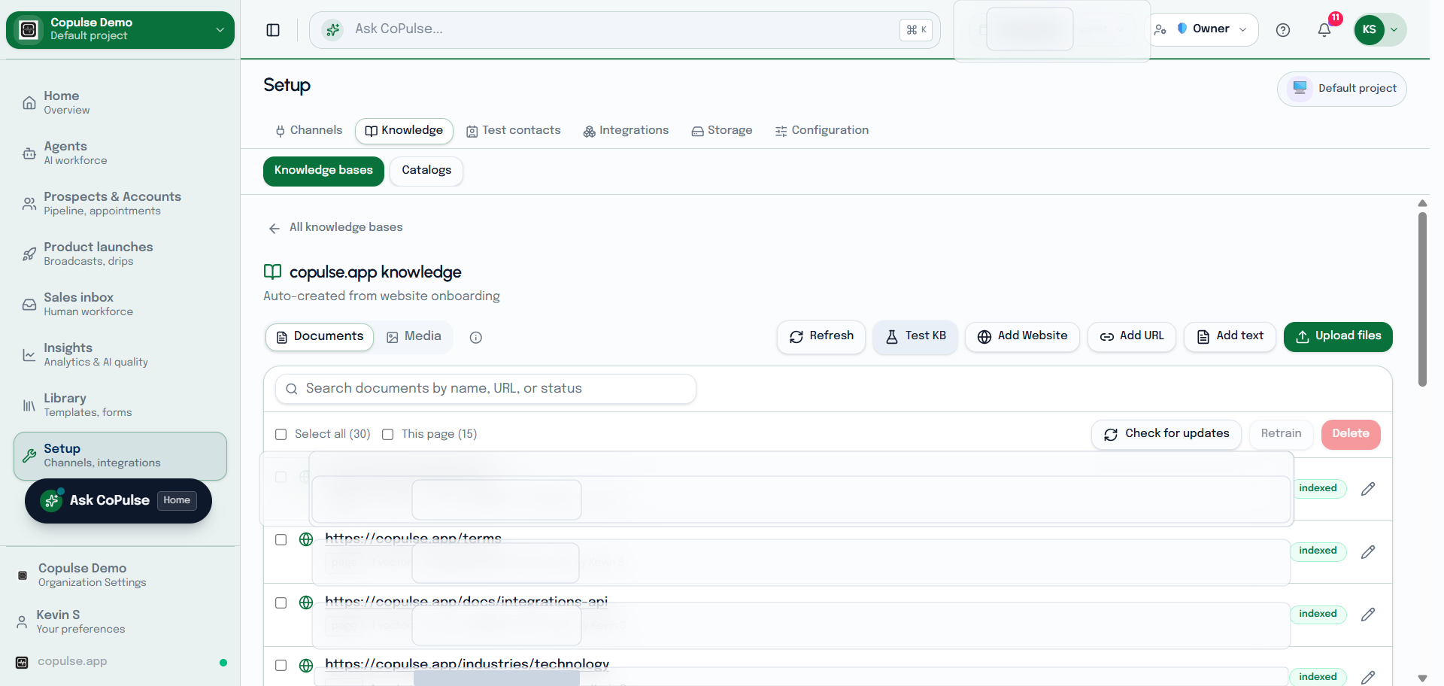Click the CoPulse sparkle icon in search bar

[332, 30]
